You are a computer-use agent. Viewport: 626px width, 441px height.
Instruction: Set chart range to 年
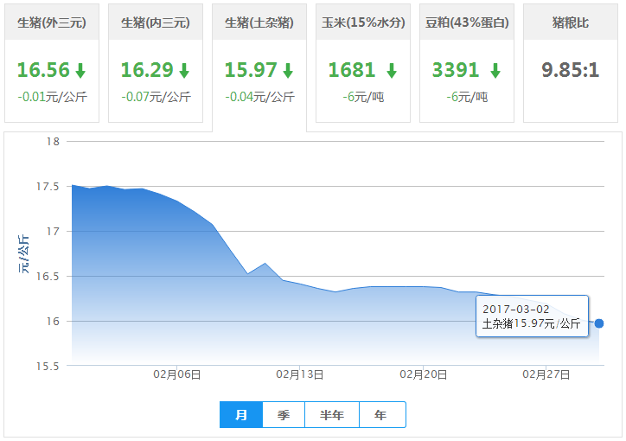click(x=381, y=415)
